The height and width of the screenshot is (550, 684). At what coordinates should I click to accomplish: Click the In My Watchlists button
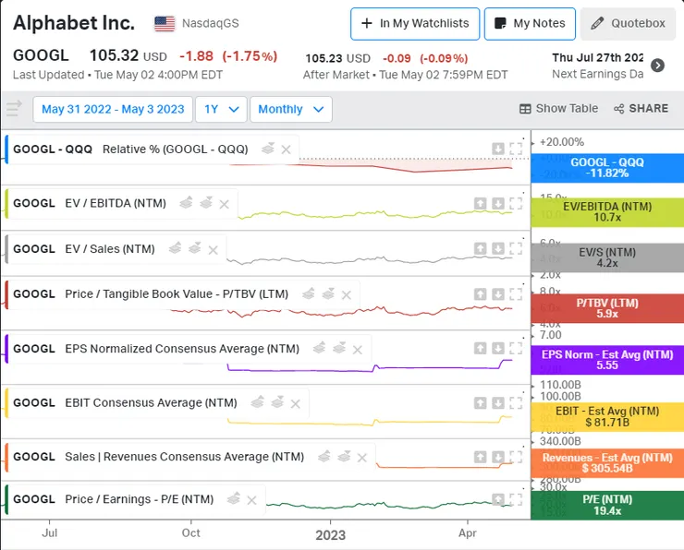[414, 24]
